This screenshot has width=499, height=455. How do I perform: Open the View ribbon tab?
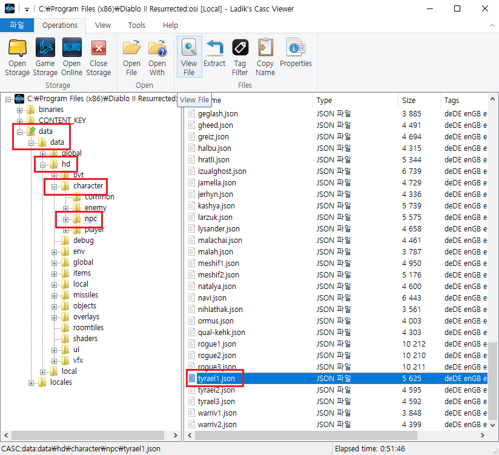point(103,25)
